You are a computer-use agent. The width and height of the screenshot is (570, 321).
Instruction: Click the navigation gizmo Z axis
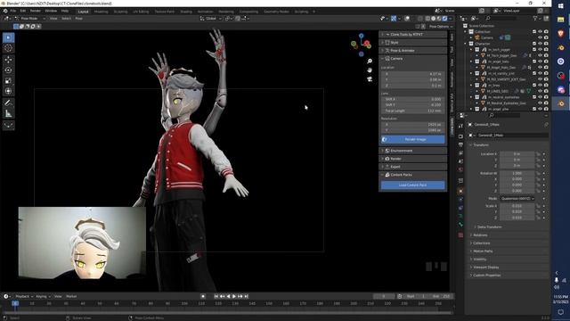click(361, 36)
